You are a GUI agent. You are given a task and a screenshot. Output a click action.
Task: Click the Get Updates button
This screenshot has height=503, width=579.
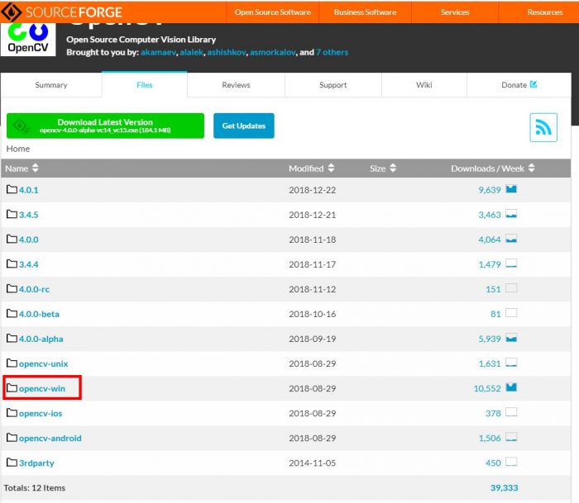[244, 126]
